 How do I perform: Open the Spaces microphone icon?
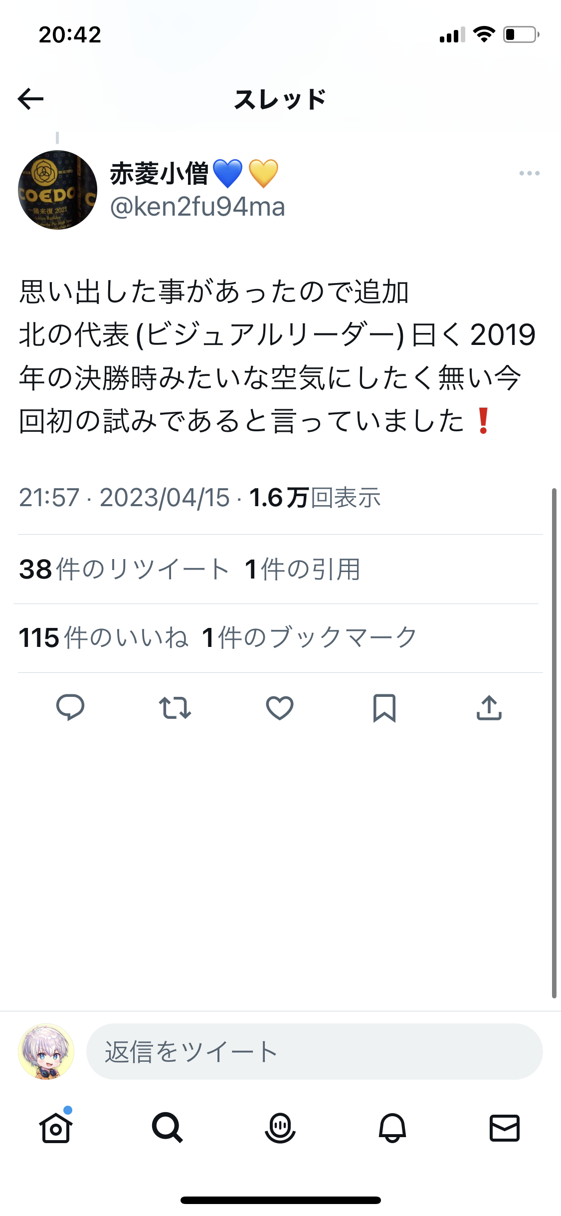coord(280,1128)
